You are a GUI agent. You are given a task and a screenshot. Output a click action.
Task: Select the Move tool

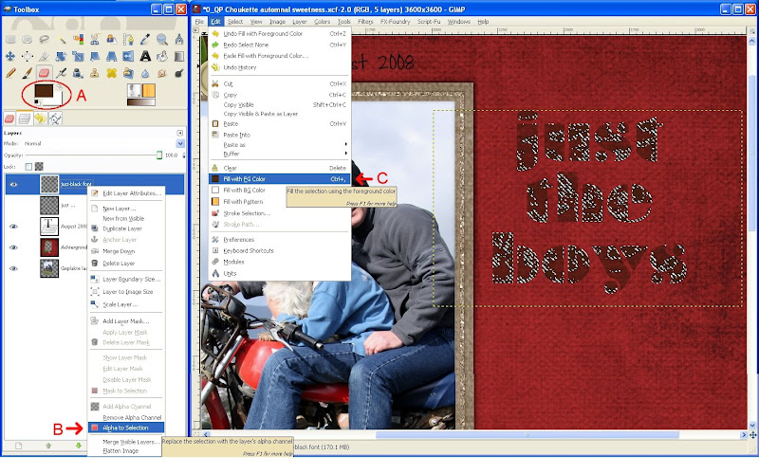pos(10,56)
